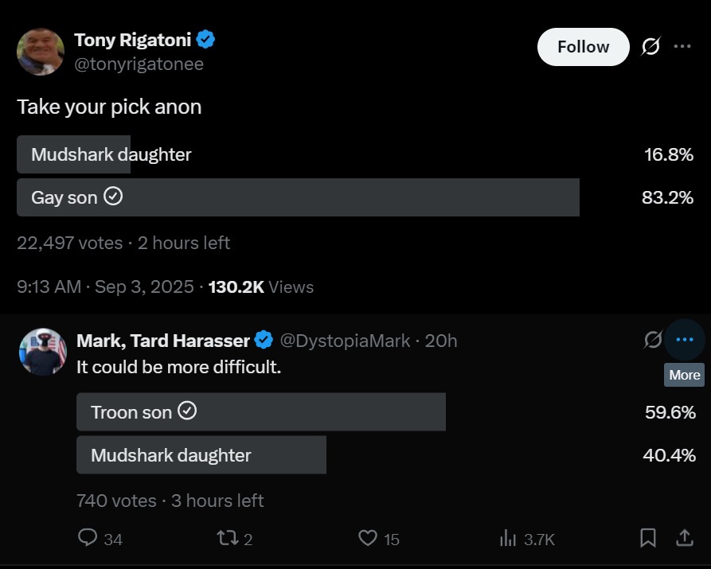711x569 pixels.
Task: Bookmark the reply post
Action: (x=648, y=539)
